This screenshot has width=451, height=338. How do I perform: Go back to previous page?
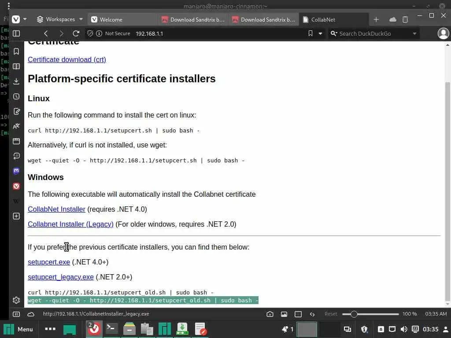tap(46, 33)
